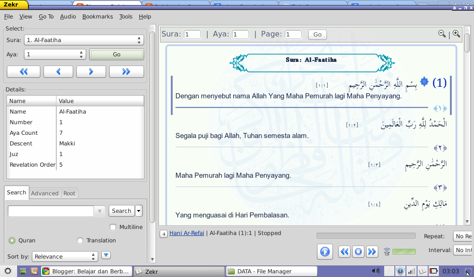The width and height of the screenshot is (474, 277).
Task: Click the green Go button in Select panel
Action: [x=117, y=54]
